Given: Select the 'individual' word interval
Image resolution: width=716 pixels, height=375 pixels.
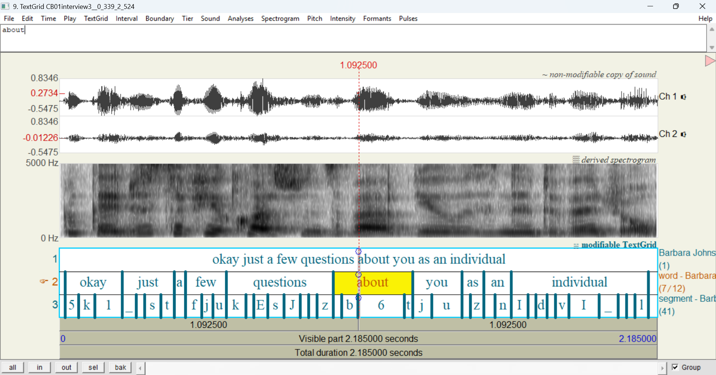Looking at the screenshot, I should coord(580,283).
